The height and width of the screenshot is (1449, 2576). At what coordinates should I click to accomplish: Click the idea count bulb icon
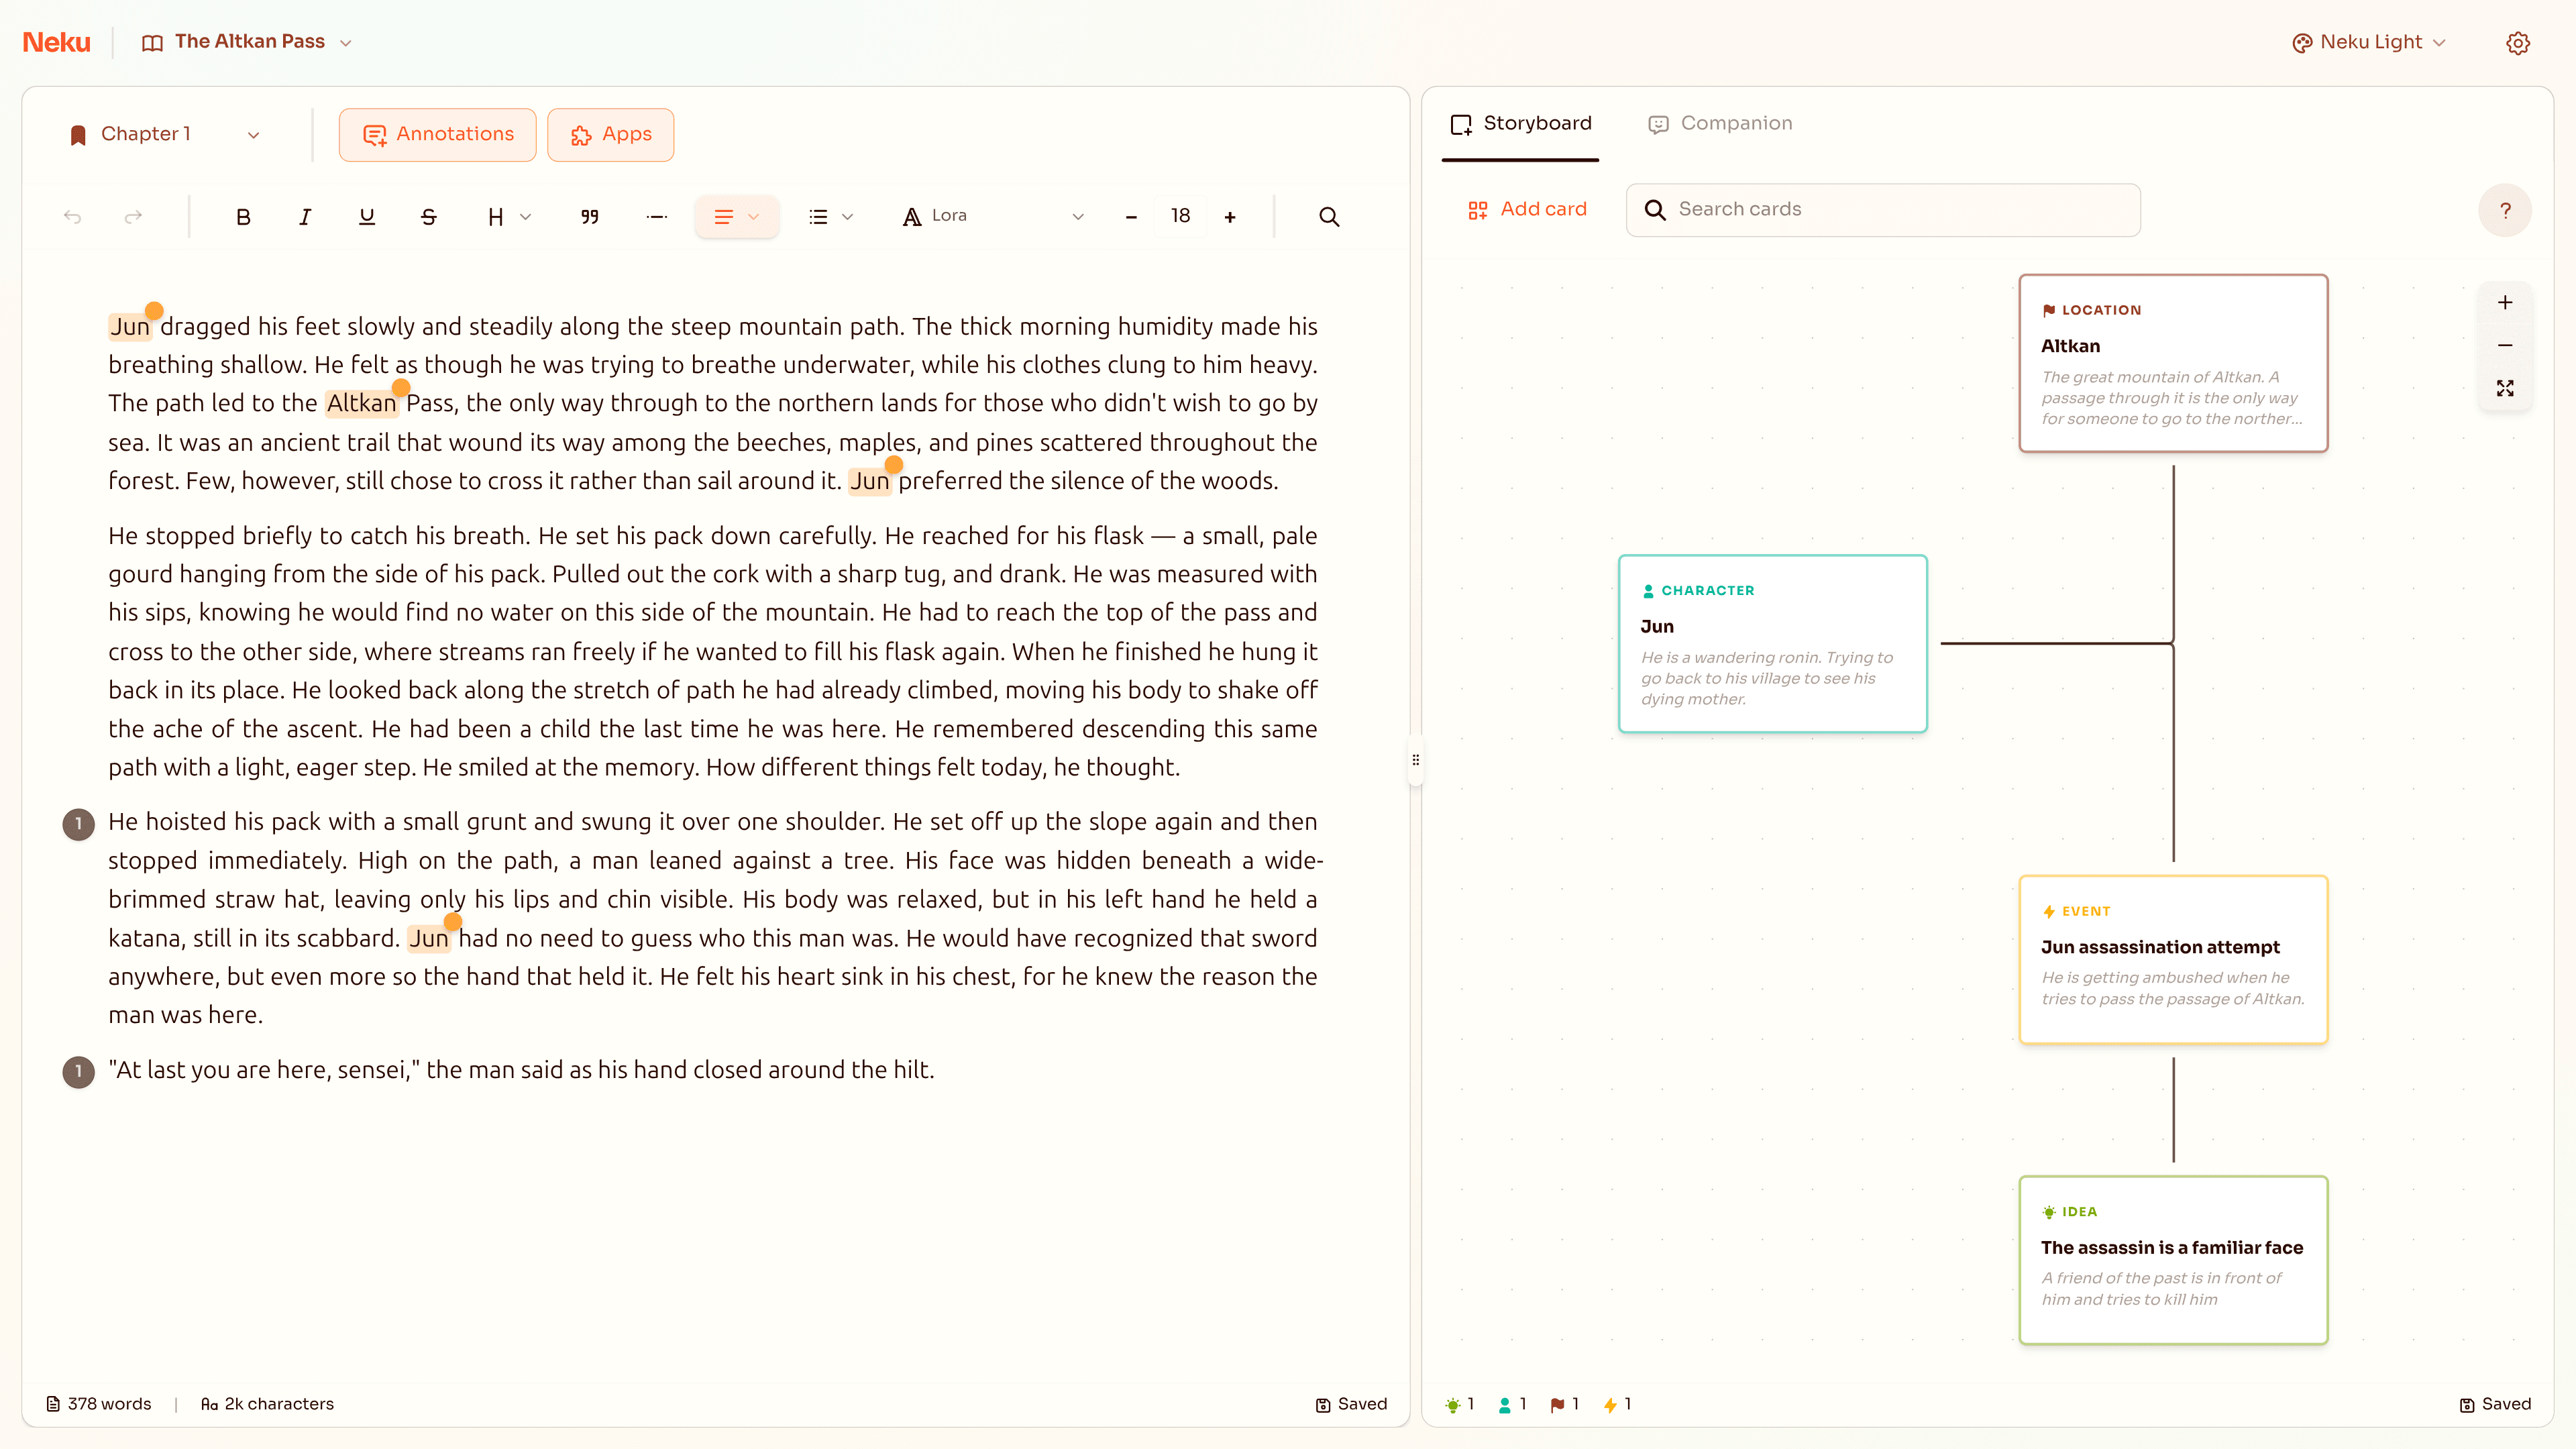click(x=1452, y=1404)
